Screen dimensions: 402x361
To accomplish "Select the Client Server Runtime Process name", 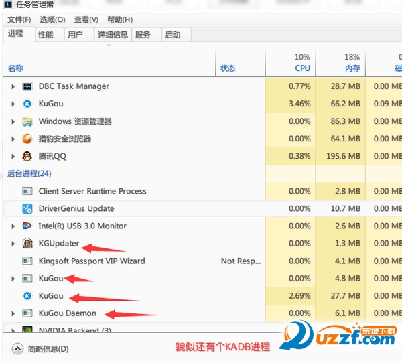I will click(x=92, y=191).
